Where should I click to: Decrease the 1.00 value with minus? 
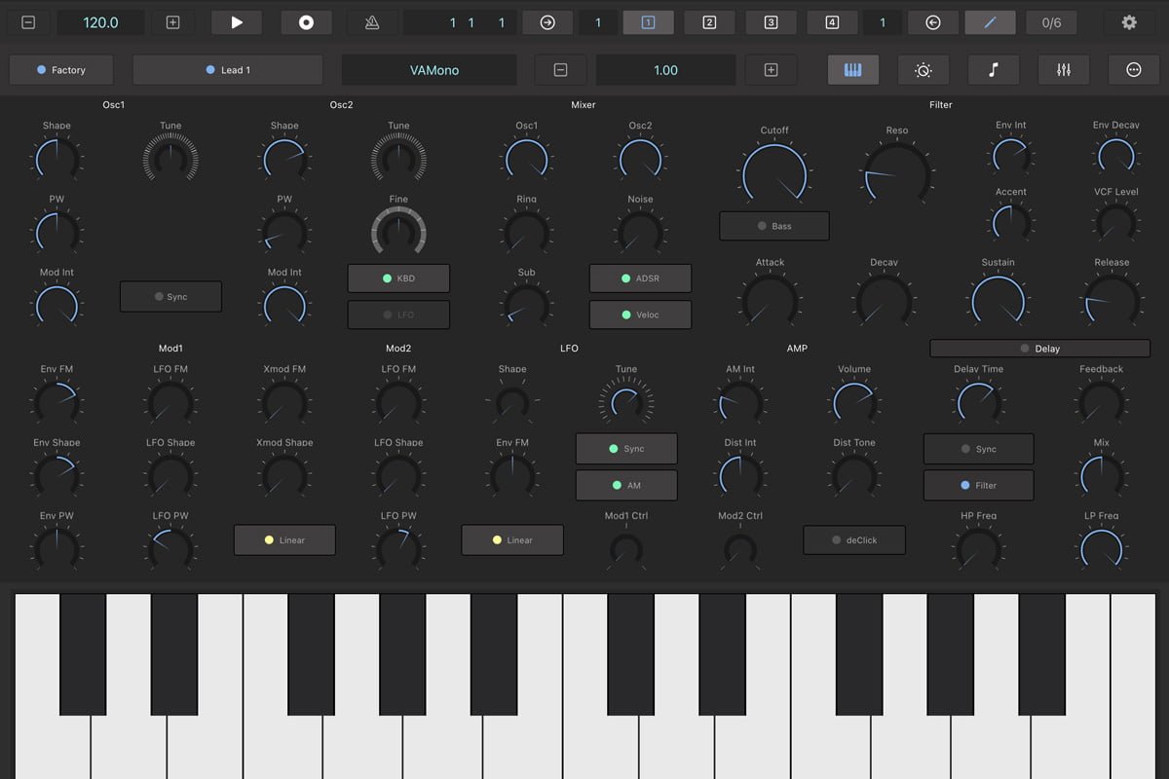(560, 70)
